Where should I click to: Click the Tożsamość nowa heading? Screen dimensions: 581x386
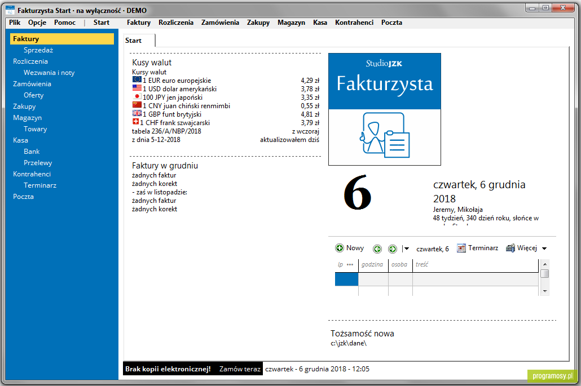[362, 334]
